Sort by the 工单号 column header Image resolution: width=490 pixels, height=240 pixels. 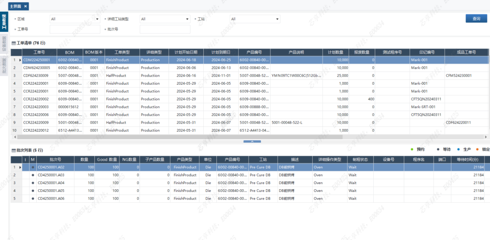coord(39,52)
